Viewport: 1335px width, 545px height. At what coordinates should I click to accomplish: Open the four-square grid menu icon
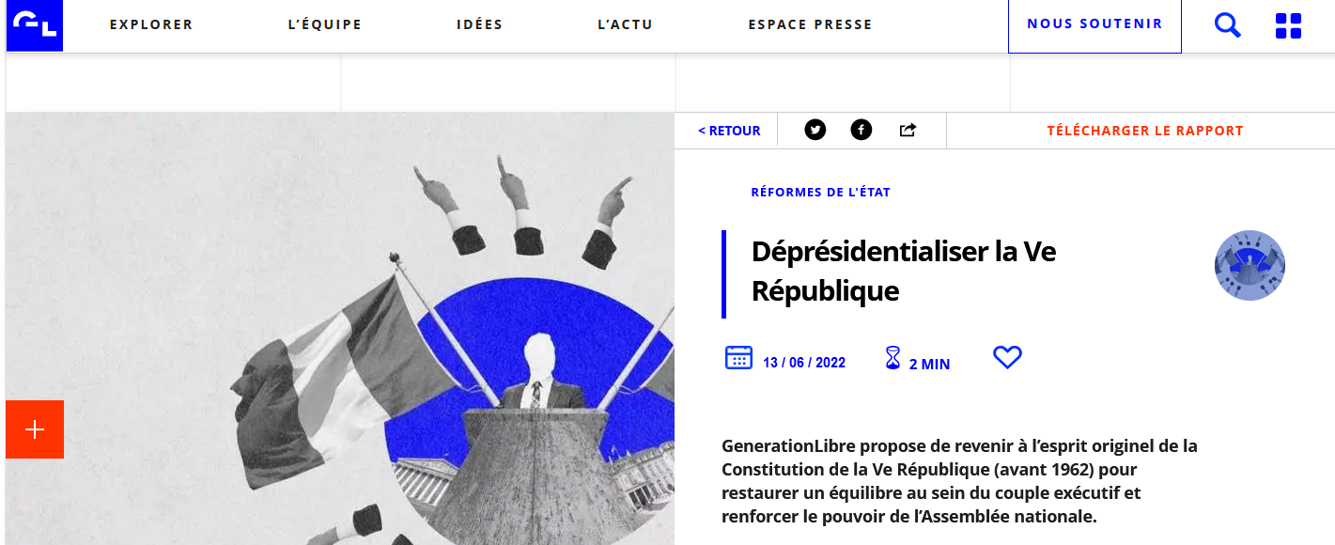pos(1288,25)
